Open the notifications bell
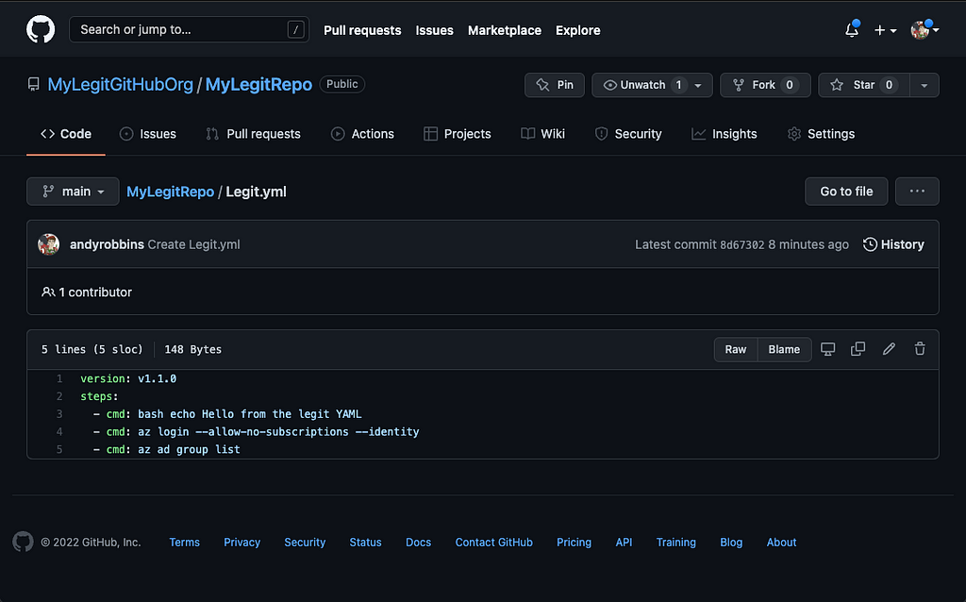This screenshot has height=602, width=966. pyautogui.click(x=852, y=29)
